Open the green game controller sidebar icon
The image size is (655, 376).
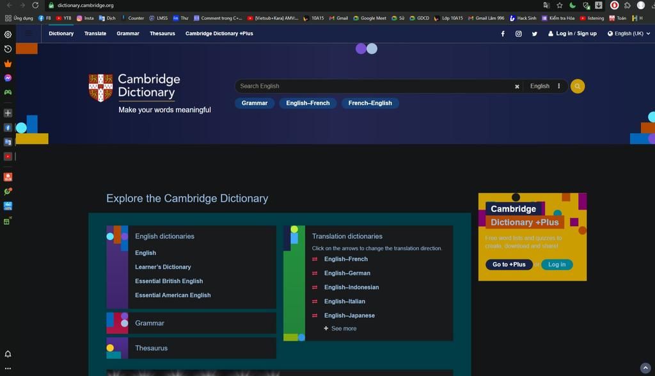[8, 92]
